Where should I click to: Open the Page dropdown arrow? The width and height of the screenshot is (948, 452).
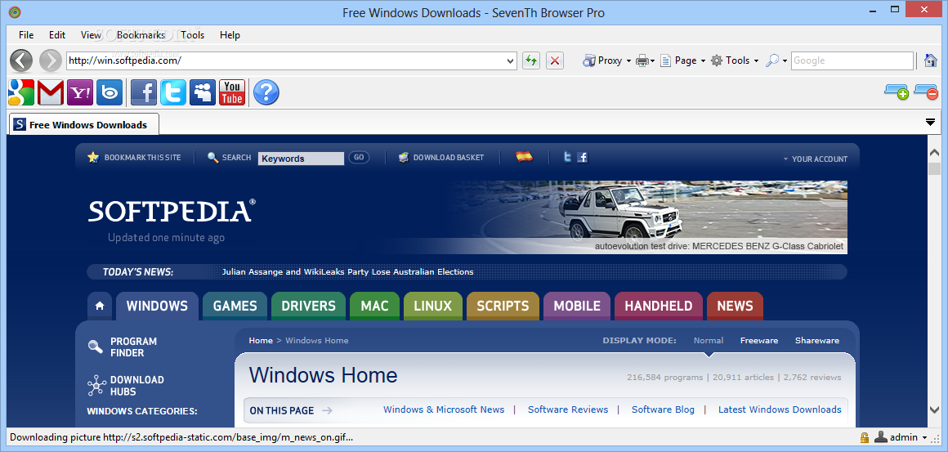(x=703, y=61)
